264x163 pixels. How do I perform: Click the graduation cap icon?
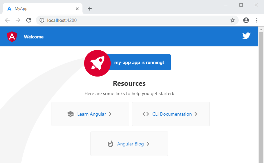pos(70,114)
